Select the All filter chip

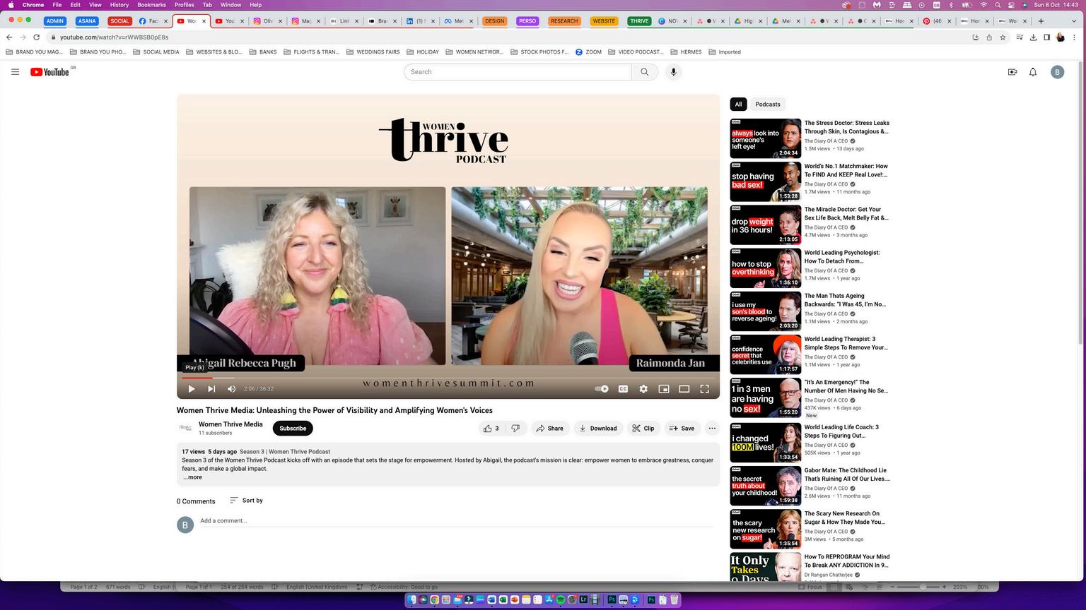(738, 104)
